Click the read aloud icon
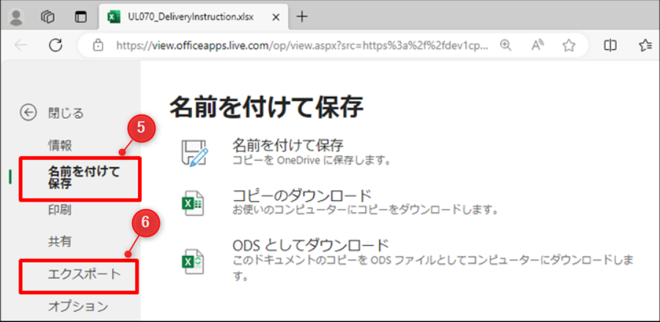This screenshot has height=322, width=660. 538,45
